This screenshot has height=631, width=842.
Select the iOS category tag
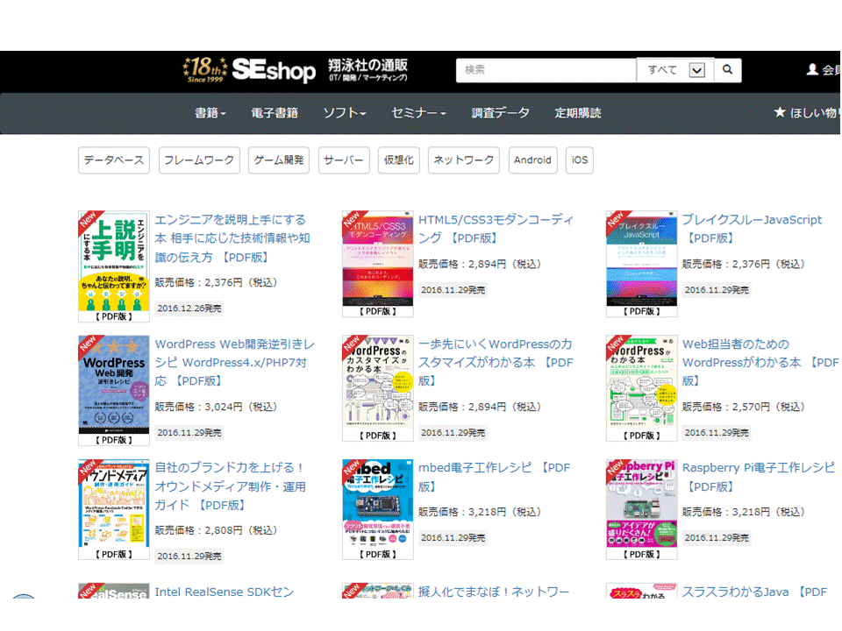tap(580, 160)
